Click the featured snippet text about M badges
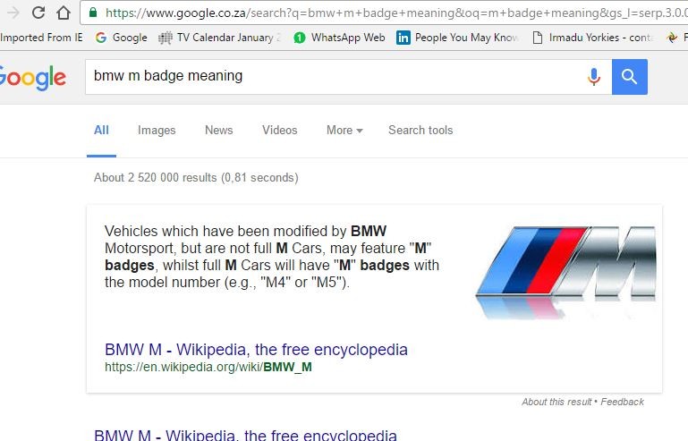This screenshot has height=441, width=688. (272, 257)
